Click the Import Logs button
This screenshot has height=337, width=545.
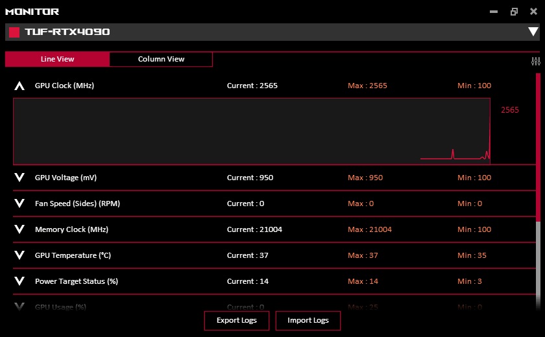click(308, 320)
